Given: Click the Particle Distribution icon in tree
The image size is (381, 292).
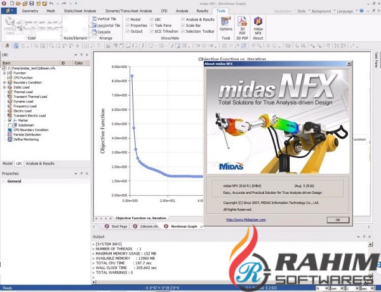Looking at the screenshot, I should pos(10,134).
